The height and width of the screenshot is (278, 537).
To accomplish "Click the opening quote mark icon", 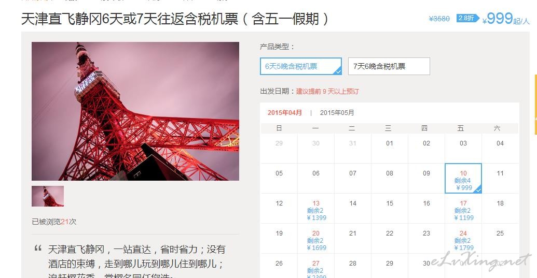I will [x=38, y=248].
